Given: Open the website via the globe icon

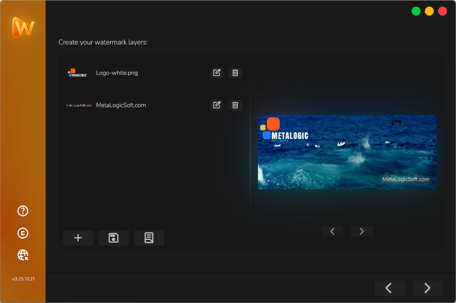Looking at the screenshot, I should (x=23, y=255).
